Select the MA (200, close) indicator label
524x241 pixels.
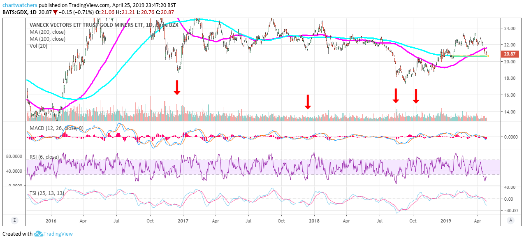[x=47, y=32]
